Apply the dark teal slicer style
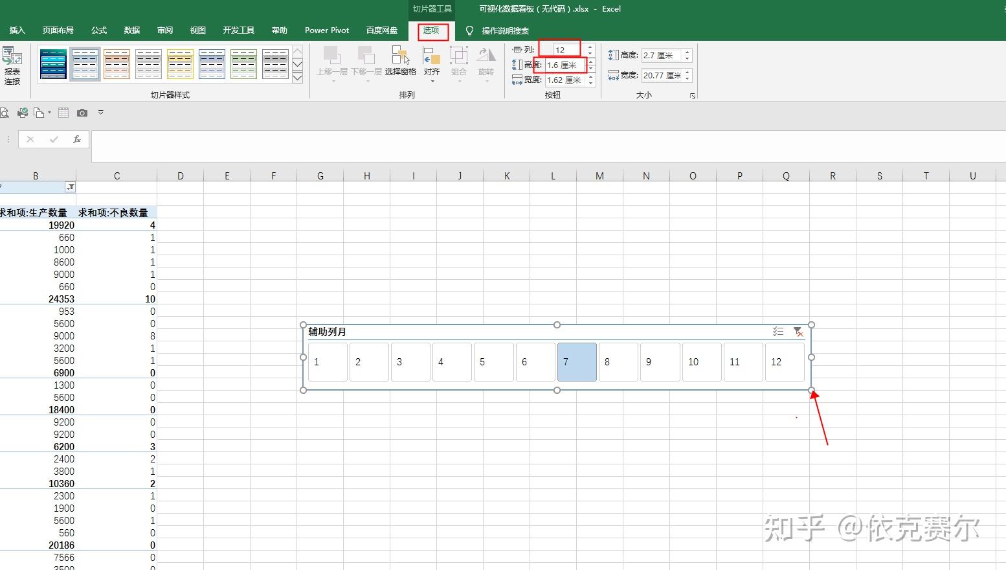The image size is (1006, 570). (53, 64)
